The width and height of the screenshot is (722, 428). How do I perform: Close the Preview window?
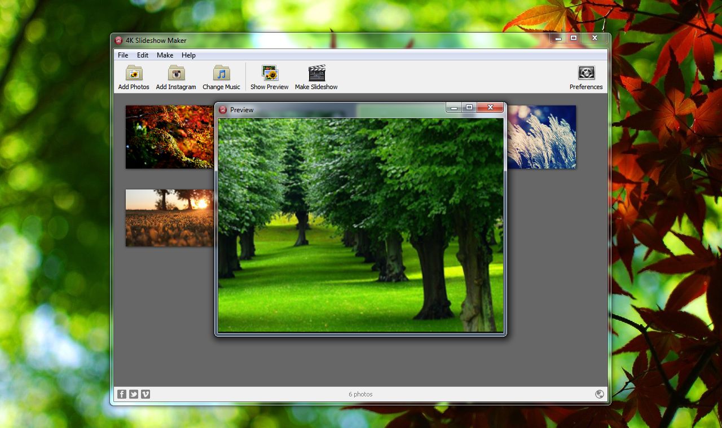[x=490, y=107]
